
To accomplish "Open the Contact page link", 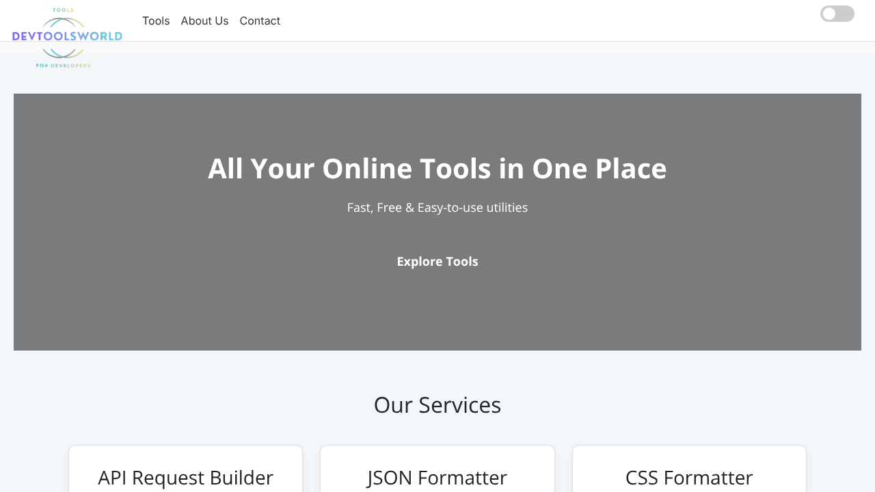I will (x=260, y=20).
